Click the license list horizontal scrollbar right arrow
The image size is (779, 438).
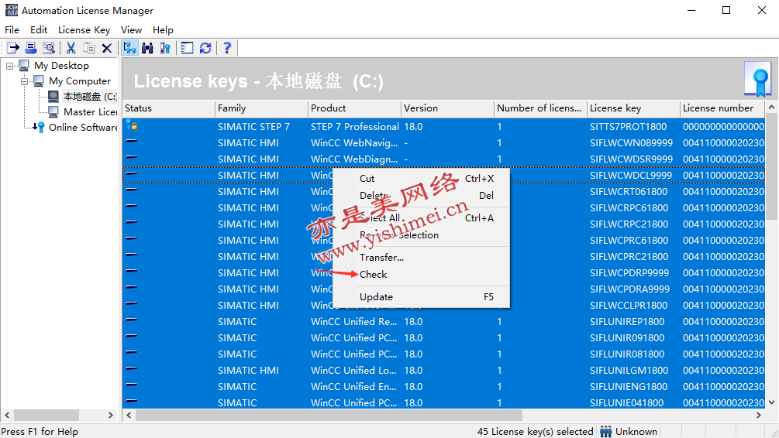(759, 415)
